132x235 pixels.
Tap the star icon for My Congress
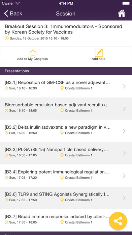(x=33, y=53)
